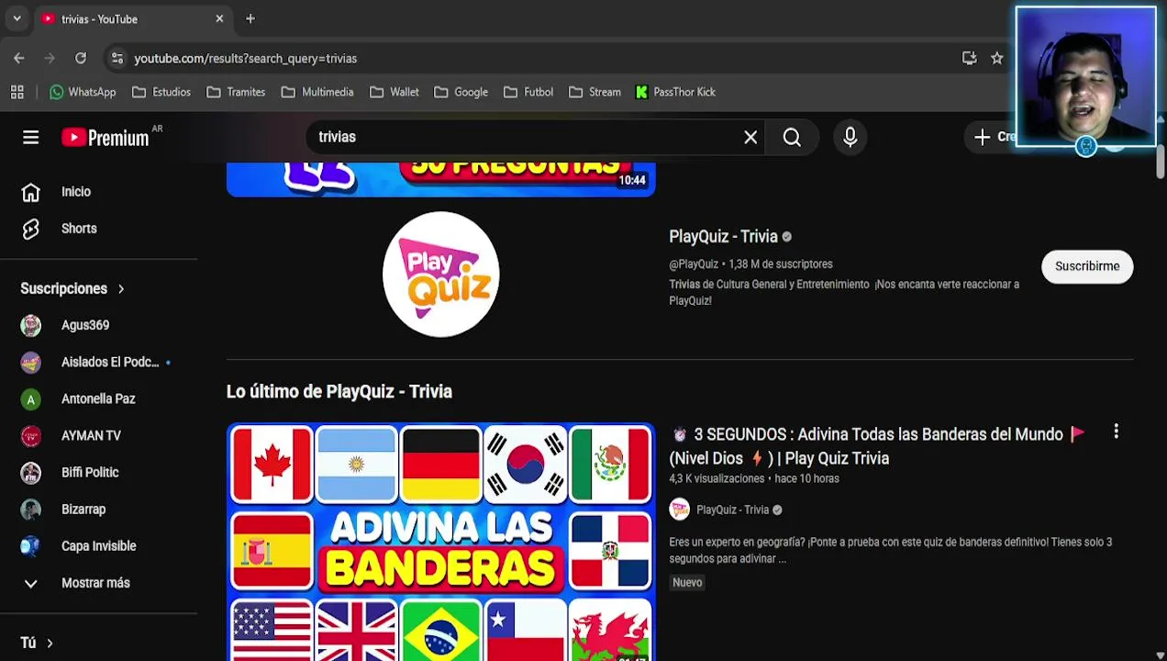The width and height of the screenshot is (1167, 661).
Task: Click '4,3 K visualizaciones' text
Action: click(x=717, y=479)
